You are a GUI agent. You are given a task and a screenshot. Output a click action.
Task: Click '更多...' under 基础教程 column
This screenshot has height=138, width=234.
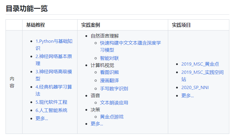42,119
